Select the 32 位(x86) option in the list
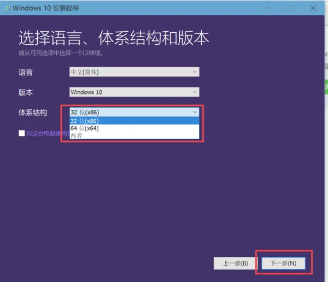The image size is (328, 282). [134, 121]
